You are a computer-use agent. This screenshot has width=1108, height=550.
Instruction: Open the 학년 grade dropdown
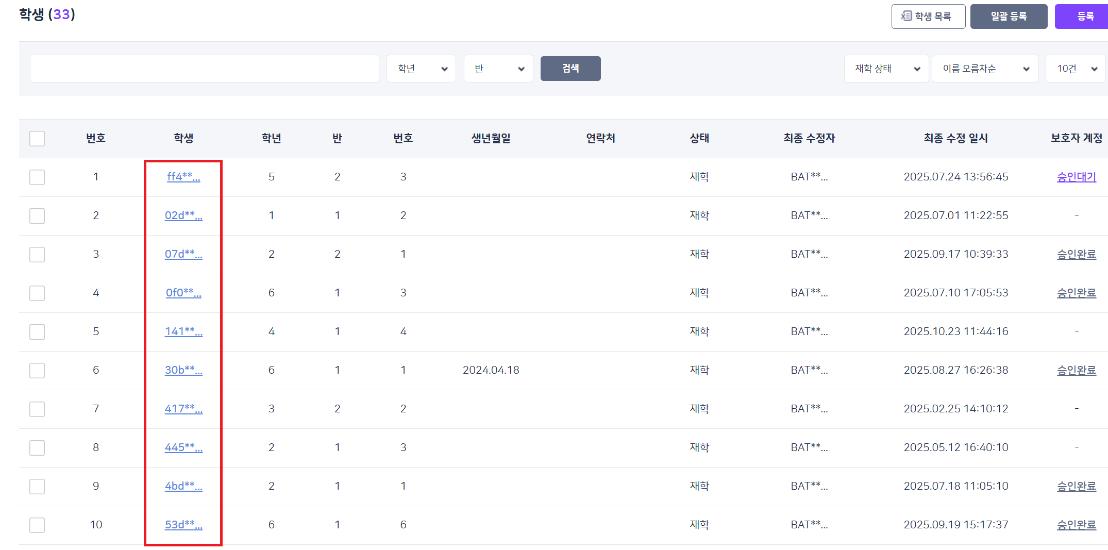421,69
